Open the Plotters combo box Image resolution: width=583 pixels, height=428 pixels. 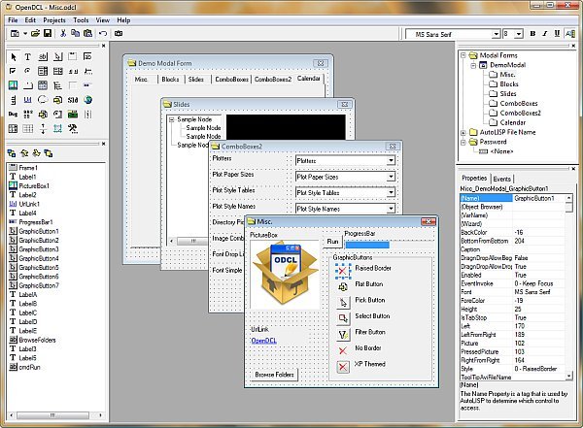click(391, 161)
